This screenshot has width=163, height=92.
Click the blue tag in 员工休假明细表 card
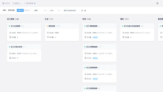(x=95, y=58)
